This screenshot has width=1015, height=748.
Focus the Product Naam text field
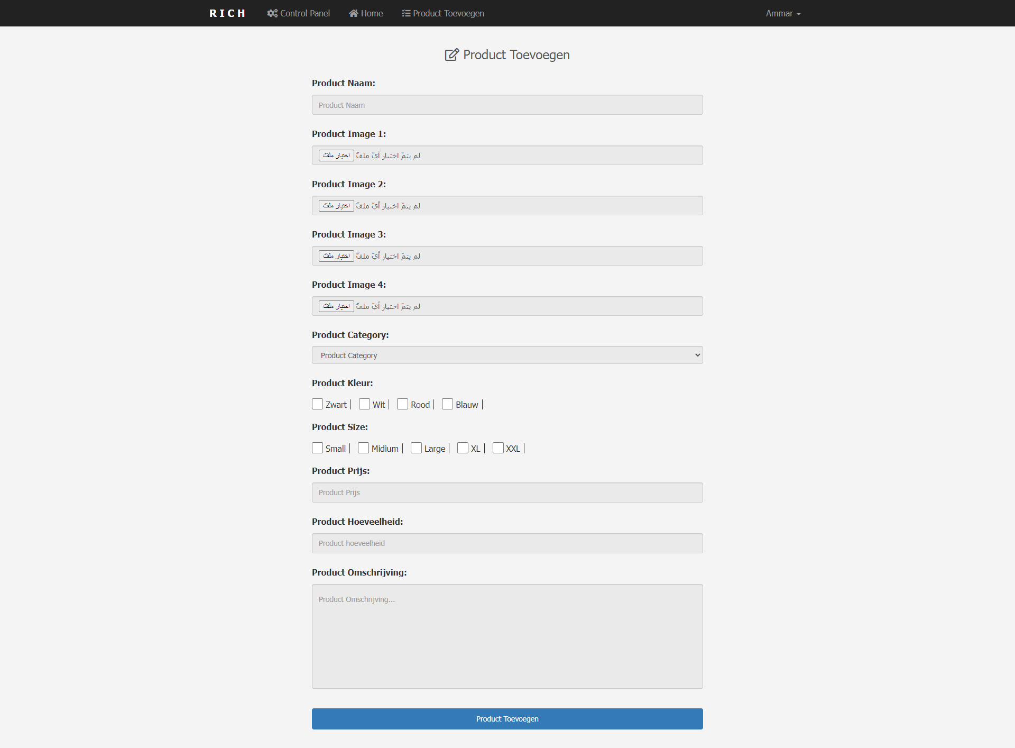tap(506, 105)
